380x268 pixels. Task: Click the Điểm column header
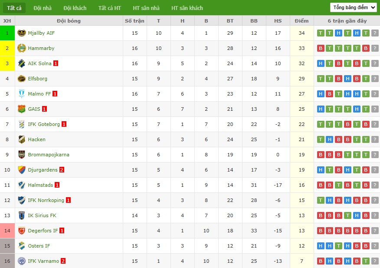tap(302, 21)
